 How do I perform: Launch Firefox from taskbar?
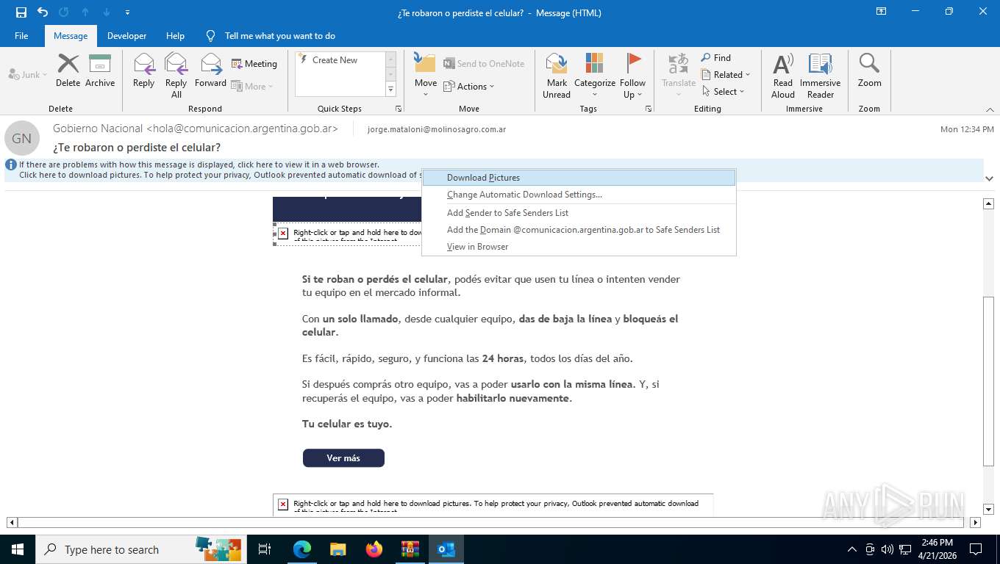(x=374, y=549)
